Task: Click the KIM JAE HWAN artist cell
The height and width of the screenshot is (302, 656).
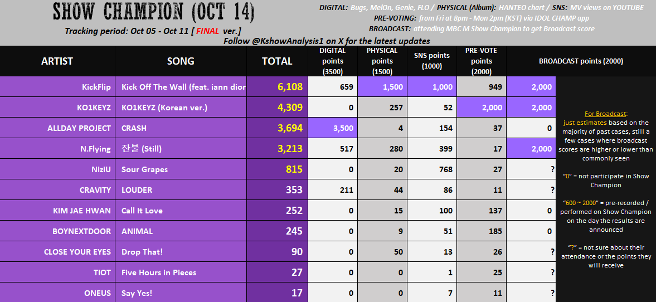Action: pos(57,211)
